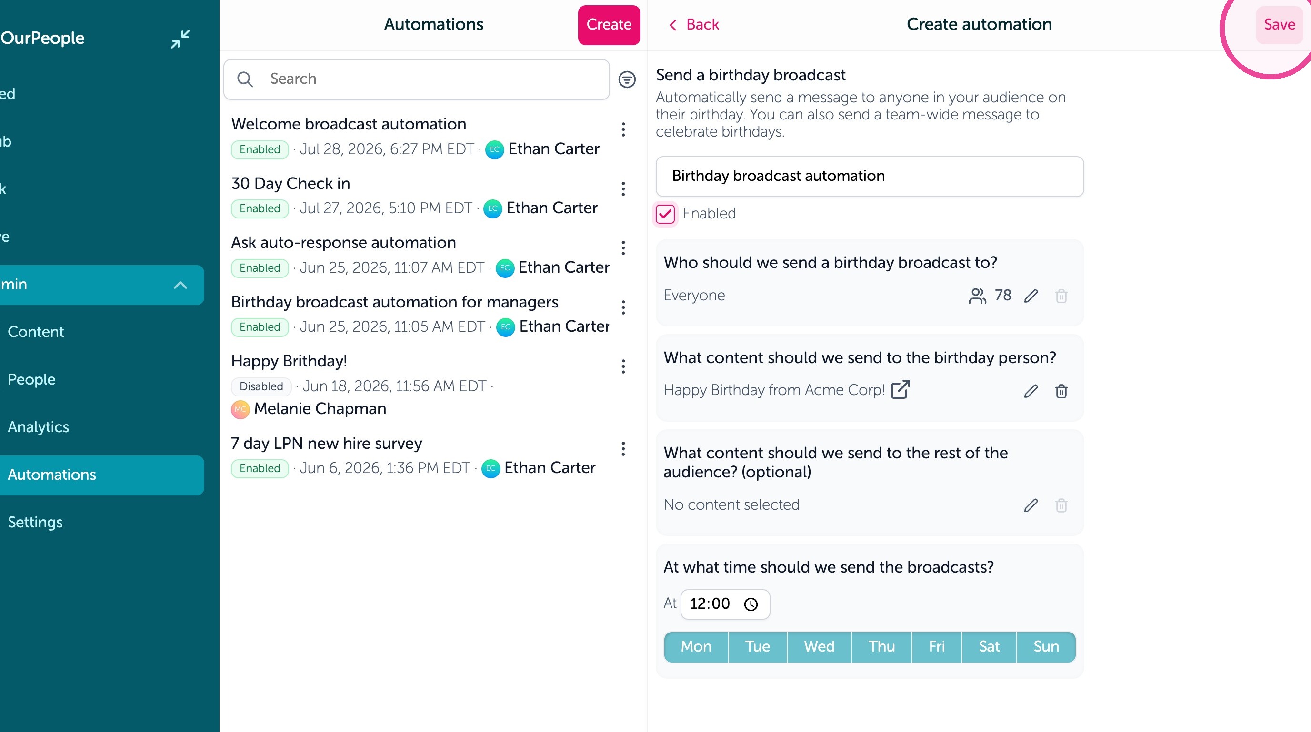This screenshot has width=1311, height=732.
Task: Edit the birthday person content with the pencil icon
Action: tap(1031, 391)
